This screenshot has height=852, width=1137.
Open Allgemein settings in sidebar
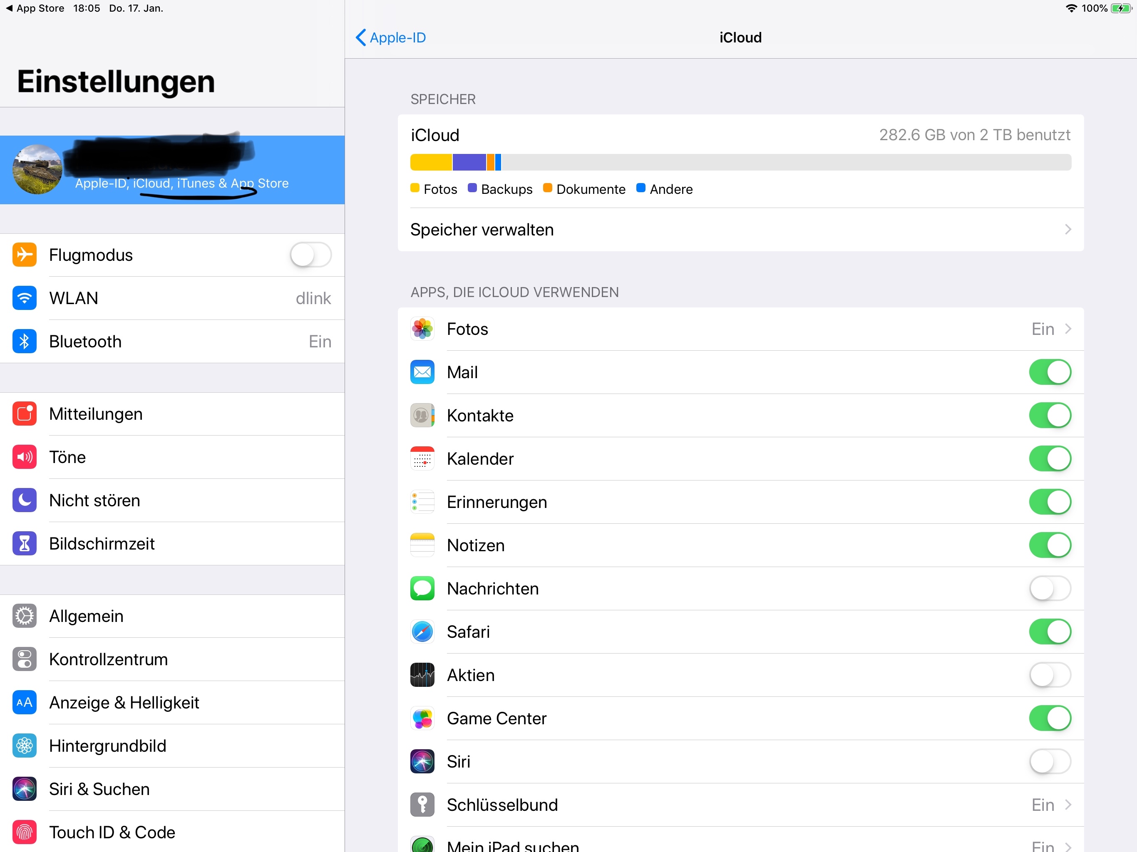tap(86, 616)
